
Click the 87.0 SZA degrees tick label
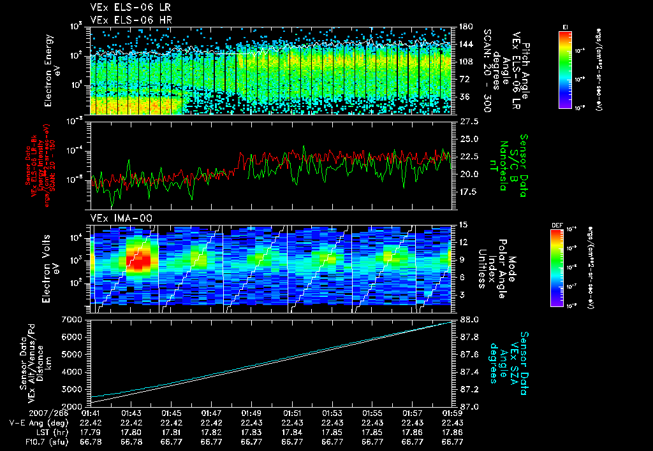point(469,407)
